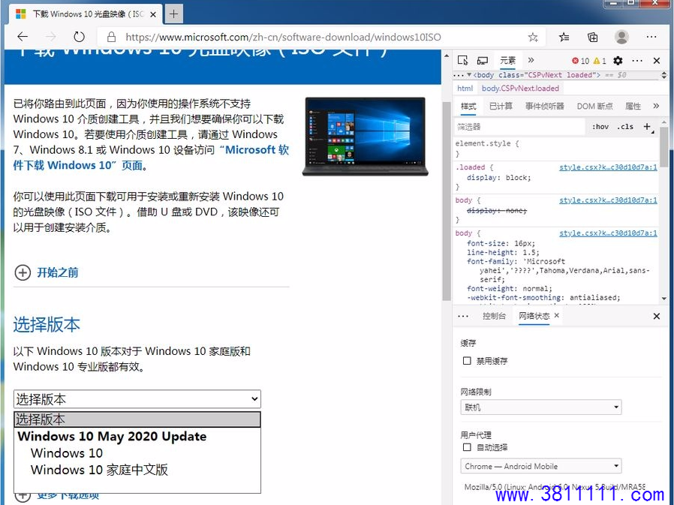Screen dimensions: 674x505
Task: Click the lock icon in address bar
Action: click(x=111, y=37)
